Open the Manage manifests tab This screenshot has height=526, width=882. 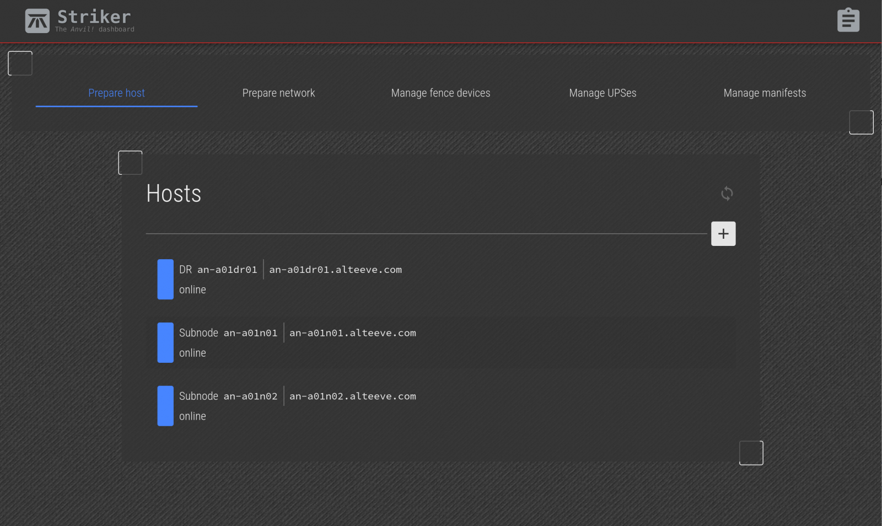pos(765,93)
